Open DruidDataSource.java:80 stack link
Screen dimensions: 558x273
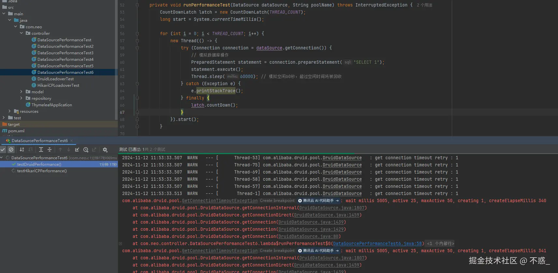click(x=308, y=237)
